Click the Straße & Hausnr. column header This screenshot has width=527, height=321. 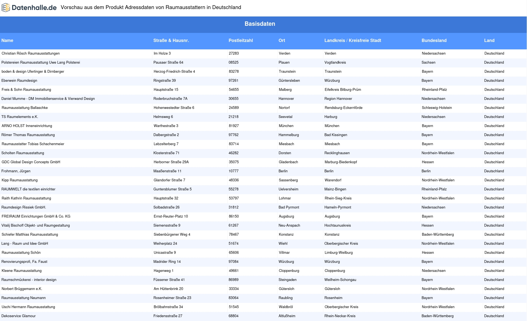(x=171, y=40)
